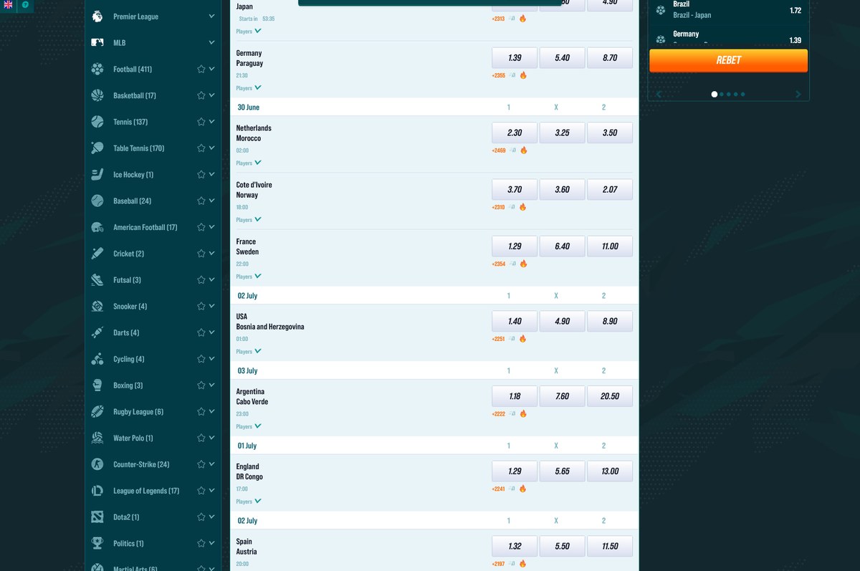The image size is (860, 571).
Task: Expand the Premier League section chevron
Action: [211, 16]
